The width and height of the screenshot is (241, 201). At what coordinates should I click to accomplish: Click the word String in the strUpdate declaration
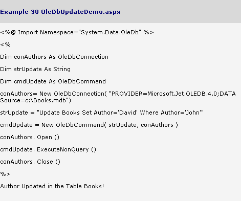pyautogui.click(x=62, y=69)
